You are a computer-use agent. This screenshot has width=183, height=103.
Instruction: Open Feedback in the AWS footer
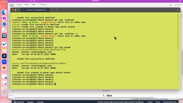tap(30, 102)
